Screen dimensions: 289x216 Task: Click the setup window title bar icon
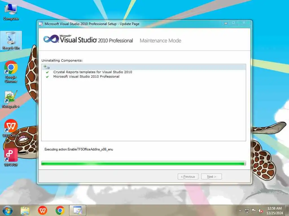tap(41, 24)
